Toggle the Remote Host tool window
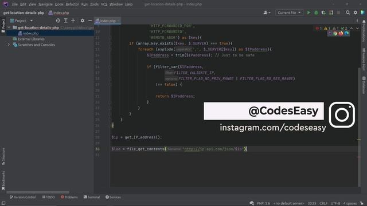Image resolution: width=367 pixels, height=206 pixels. (364, 60)
